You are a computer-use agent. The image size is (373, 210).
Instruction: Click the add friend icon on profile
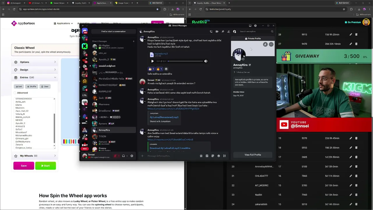coord(265,44)
